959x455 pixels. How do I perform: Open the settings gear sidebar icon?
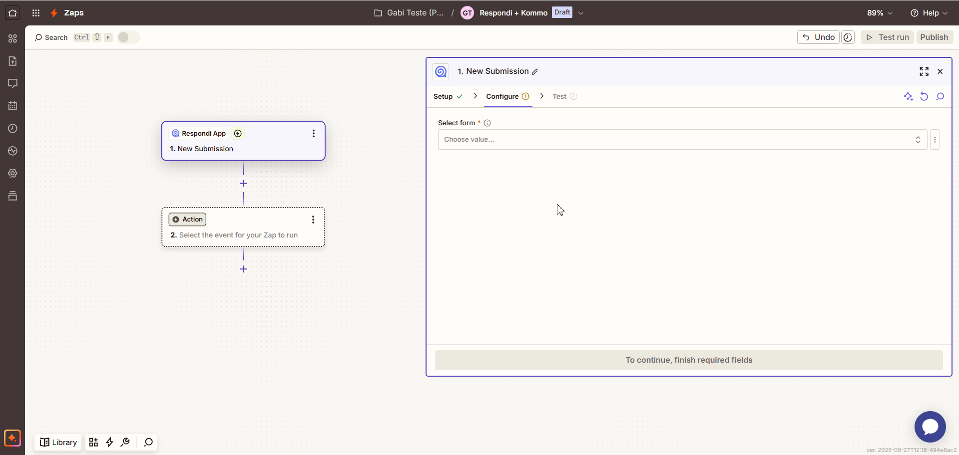[x=12, y=173]
